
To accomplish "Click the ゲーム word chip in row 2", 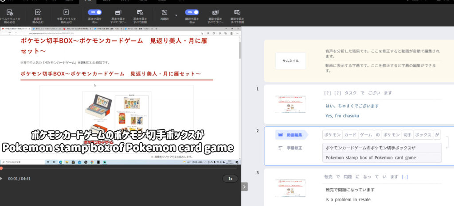I will pyautogui.click(x=366, y=135).
